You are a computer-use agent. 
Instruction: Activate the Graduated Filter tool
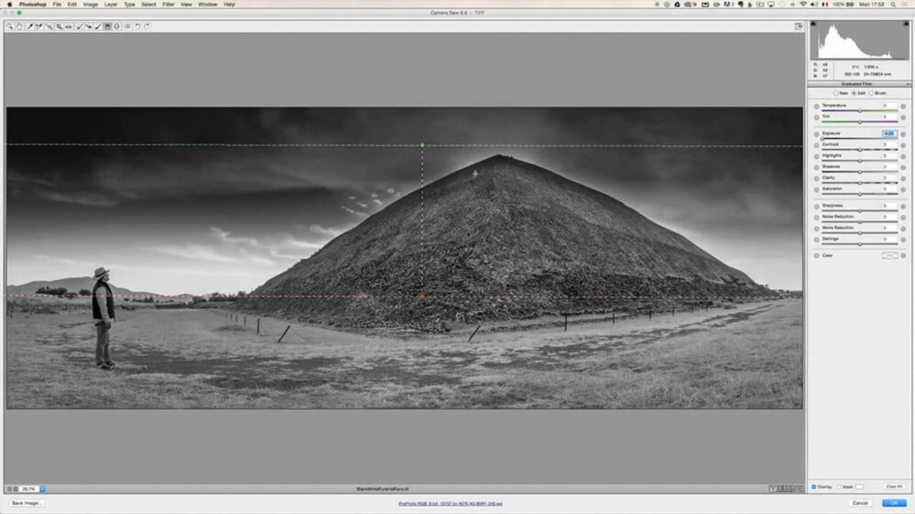coord(107,26)
